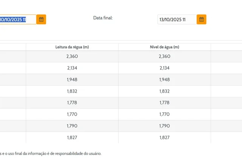Image resolution: width=242 pixels, height=158 pixels.
Task: Select the 1,948 reading in Leitura da régua column
Action: [x=72, y=80]
